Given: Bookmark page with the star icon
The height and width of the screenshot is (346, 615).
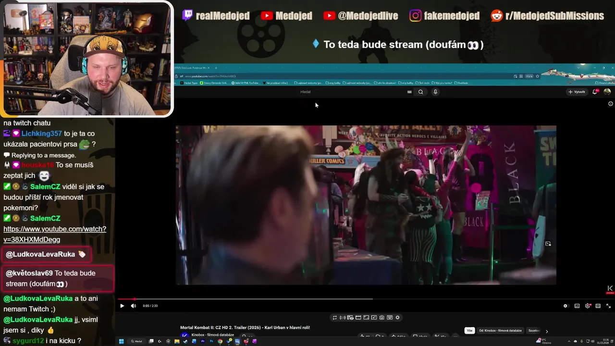Looking at the screenshot, I should tap(537, 76).
